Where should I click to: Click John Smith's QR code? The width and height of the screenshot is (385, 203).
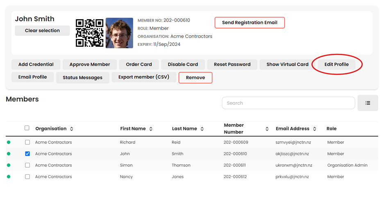90,33
